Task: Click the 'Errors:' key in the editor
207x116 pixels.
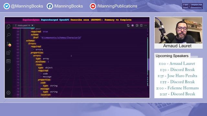Action: [x=32, y=44]
